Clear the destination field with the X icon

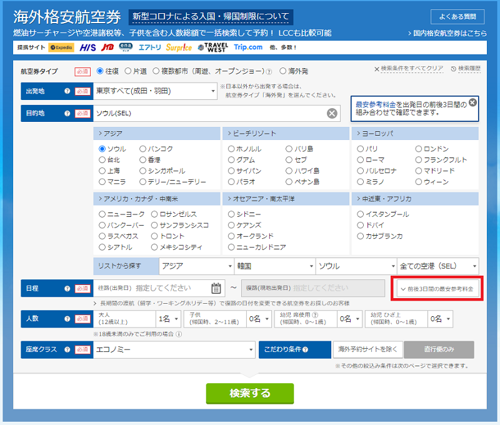click(x=332, y=113)
